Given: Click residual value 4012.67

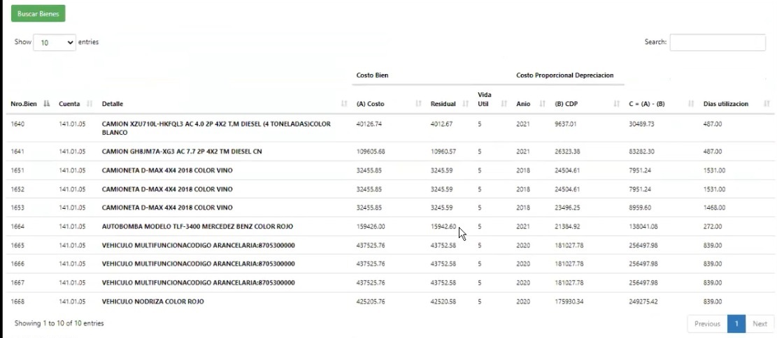Looking at the screenshot, I should [x=441, y=124].
